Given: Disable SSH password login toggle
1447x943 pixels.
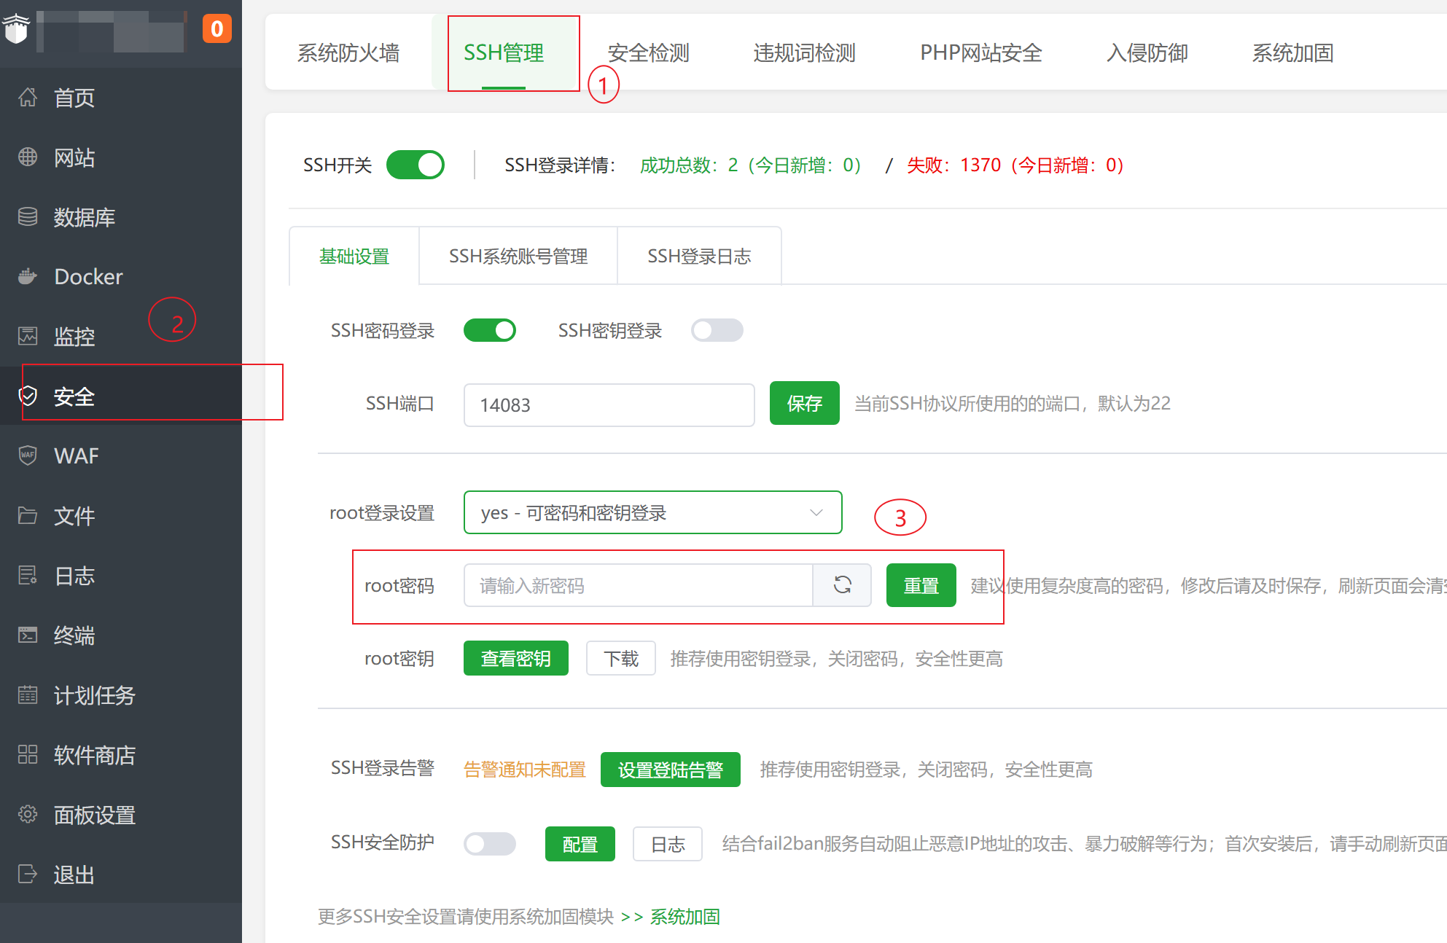Looking at the screenshot, I should (x=490, y=330).
